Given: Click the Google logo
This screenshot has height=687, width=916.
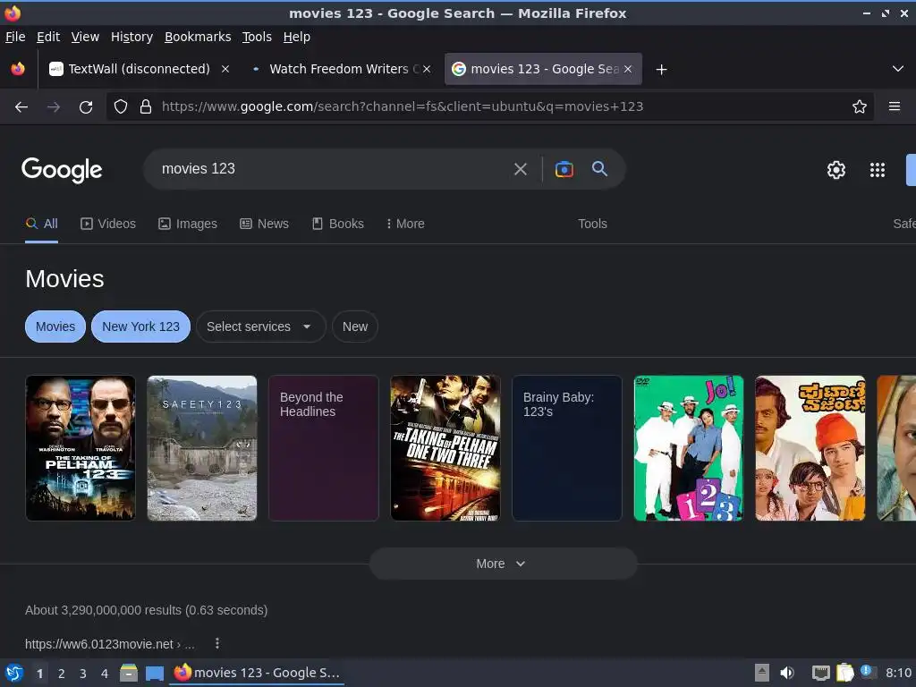Looking at the screenshot, I should 62,170.
